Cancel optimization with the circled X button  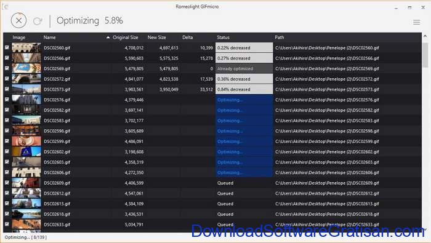(18, 20)
